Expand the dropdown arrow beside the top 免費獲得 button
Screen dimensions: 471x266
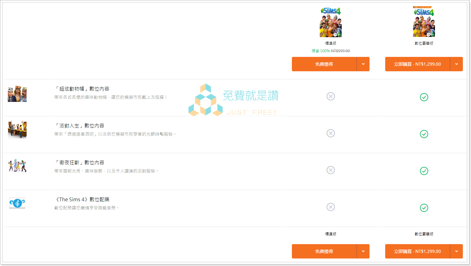click(363, 64)
